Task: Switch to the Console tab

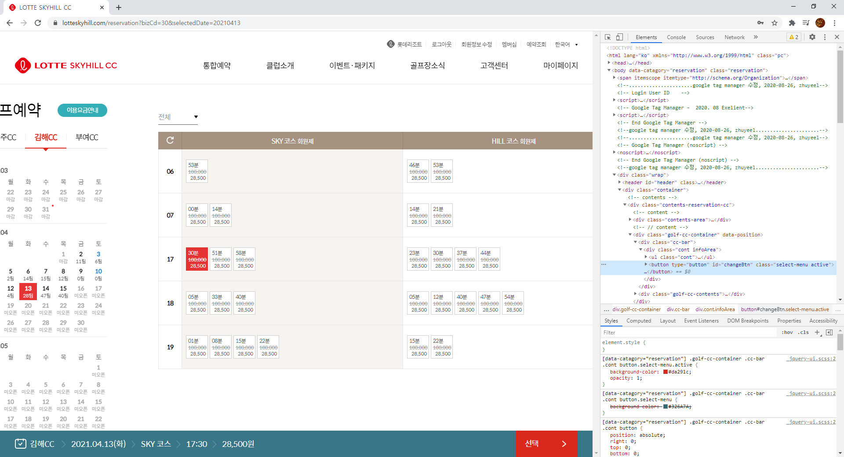Action: point(676,37)
